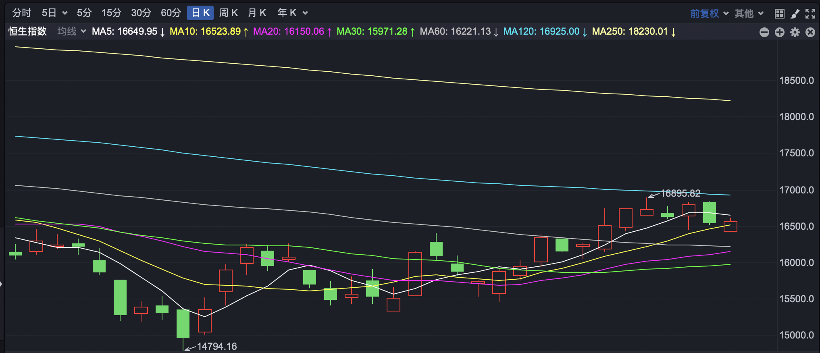Click the candlestick at the 14794.16 low
Screen dimensions: 820x353
point(183,323)
